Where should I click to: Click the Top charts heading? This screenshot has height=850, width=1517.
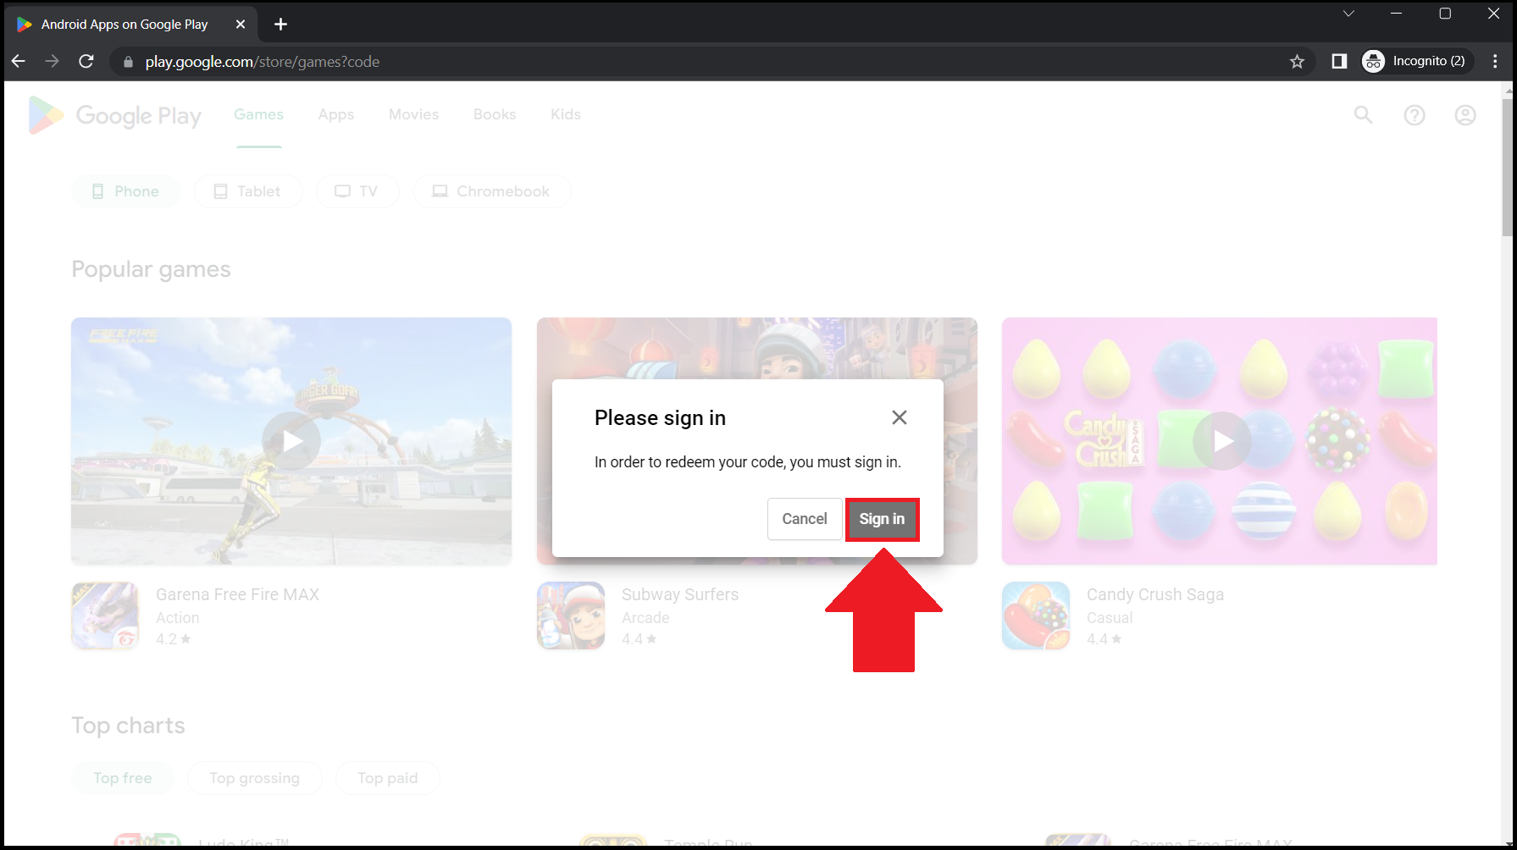coord(128,726)
